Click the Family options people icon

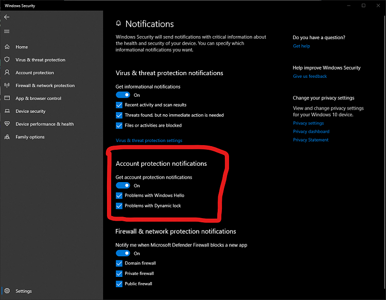pyautogui.click(x=7, y=136)
